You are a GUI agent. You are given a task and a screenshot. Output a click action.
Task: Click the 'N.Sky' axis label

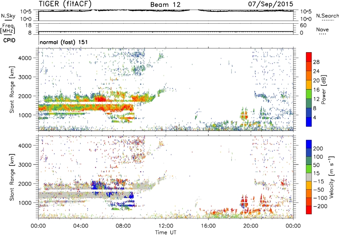click(8, 16)
